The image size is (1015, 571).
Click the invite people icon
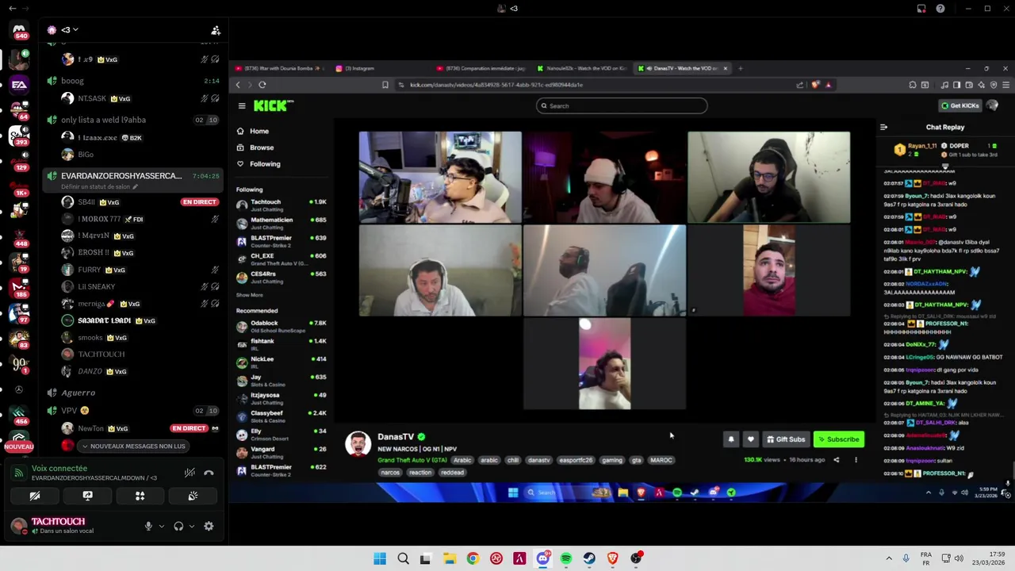coord(216,30)
